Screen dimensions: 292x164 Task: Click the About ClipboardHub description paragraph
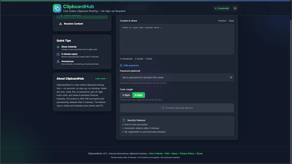click(x=81, y=95)
